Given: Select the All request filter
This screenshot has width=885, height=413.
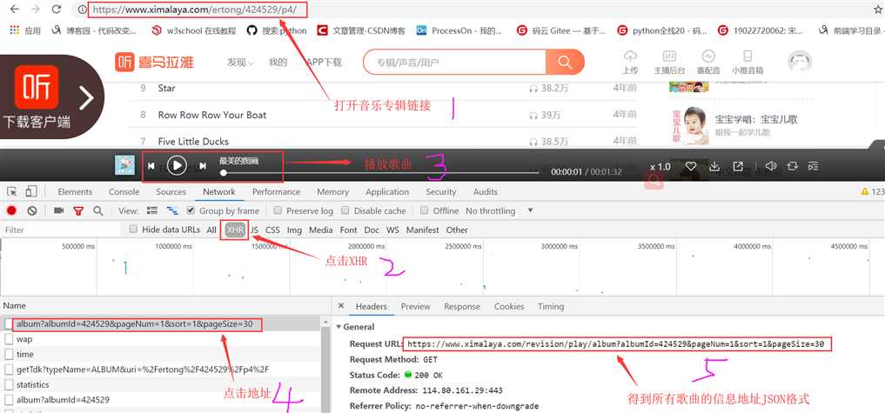Looking at the screenshot, I should tap(211, 230).
